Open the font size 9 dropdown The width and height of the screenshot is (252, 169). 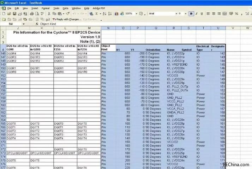(x=185, y=14)
